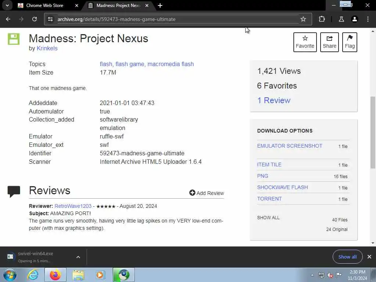Click the Add Review link
376x282 pixels.
(207, 193)
